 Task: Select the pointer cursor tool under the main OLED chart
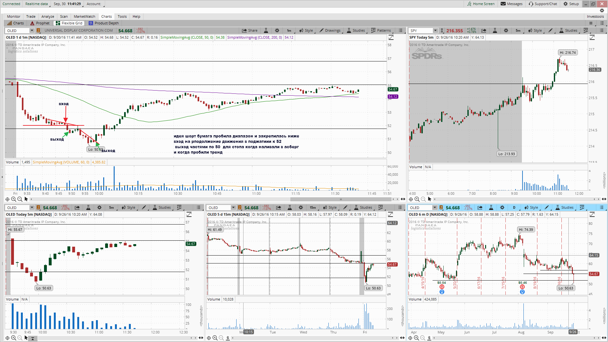click(x=26, y=199)
